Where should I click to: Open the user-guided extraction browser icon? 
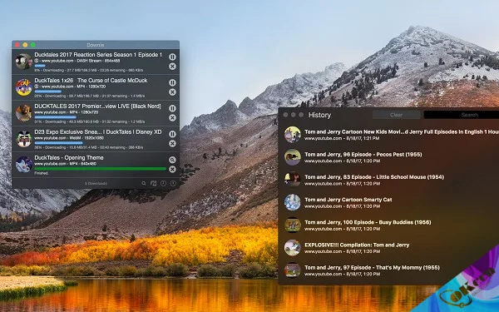pos(153,183)
